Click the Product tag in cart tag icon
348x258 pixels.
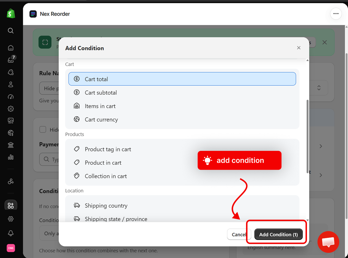(77, 149)
